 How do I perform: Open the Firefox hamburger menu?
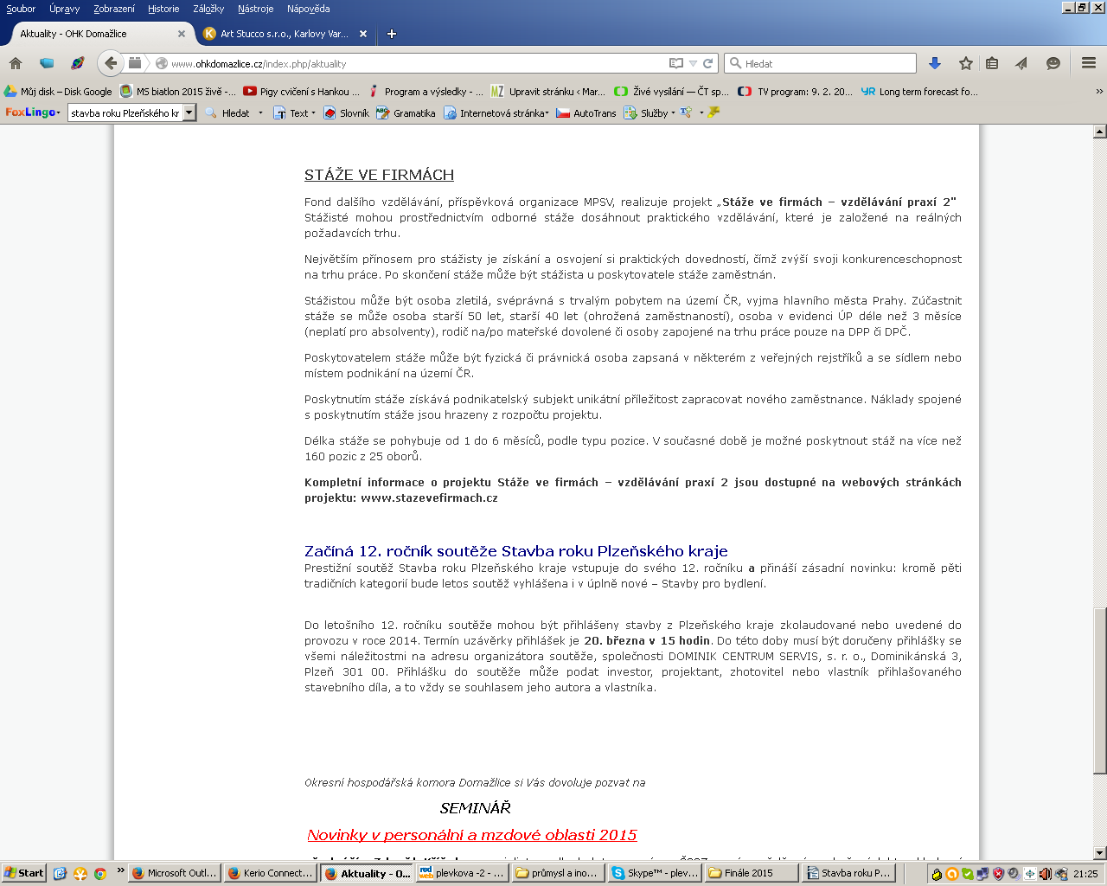(1089, 63)
